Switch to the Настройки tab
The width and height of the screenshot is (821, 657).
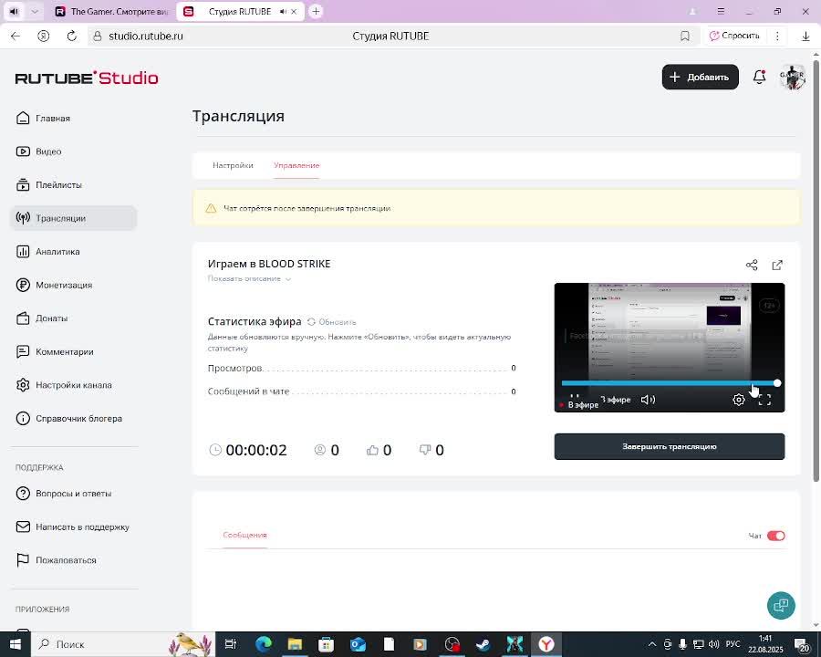coord(233,165)
